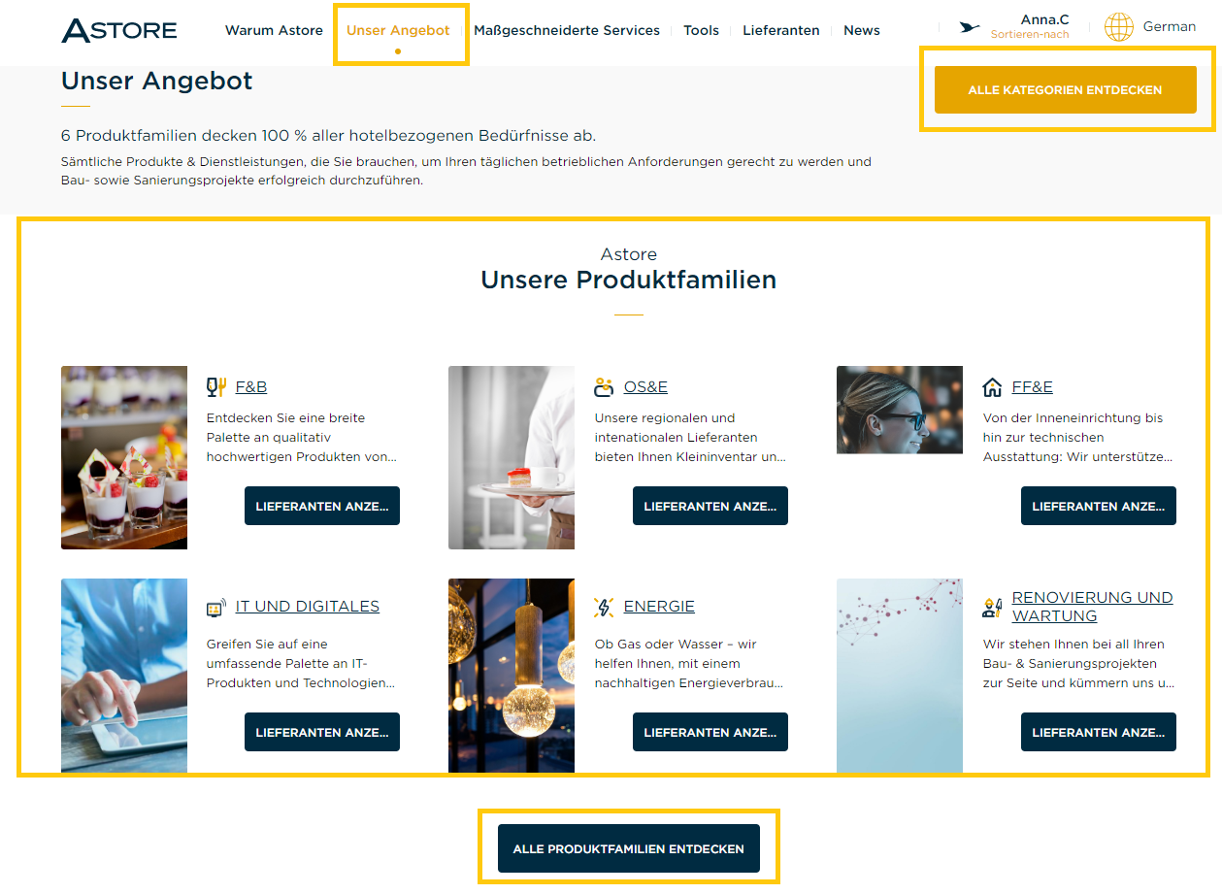This screenshot has height=894, width=1222.
Task: Click the F&B dessert cups image
Action: 124,457
